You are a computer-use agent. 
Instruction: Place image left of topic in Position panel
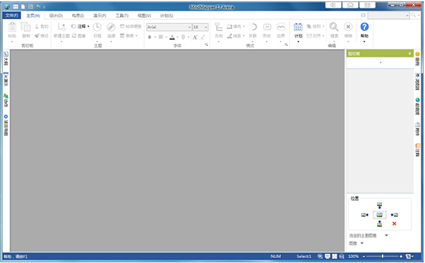click(x=365, y=215)
